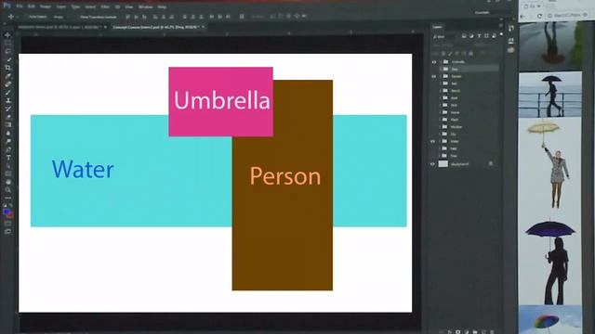595x334 pixels.
Task: Toggle the Auto-Select checkbox
Action: click(x=26, y=17)
